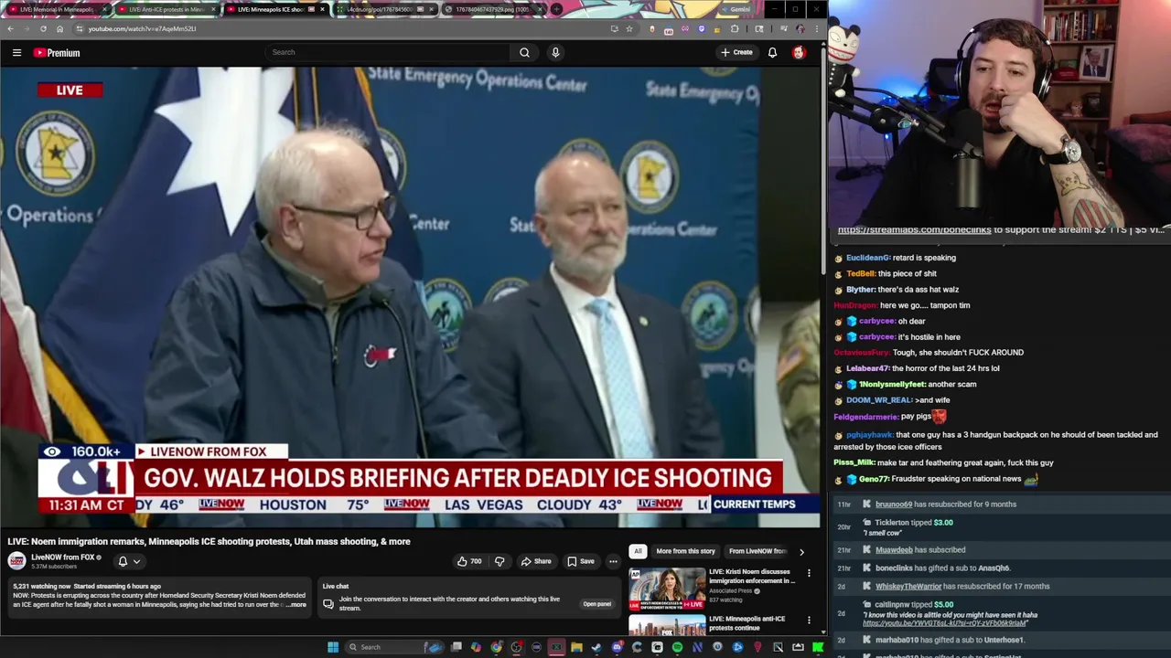Open YouTube notifications bell

pyautogui.click(x=772, y=52)
